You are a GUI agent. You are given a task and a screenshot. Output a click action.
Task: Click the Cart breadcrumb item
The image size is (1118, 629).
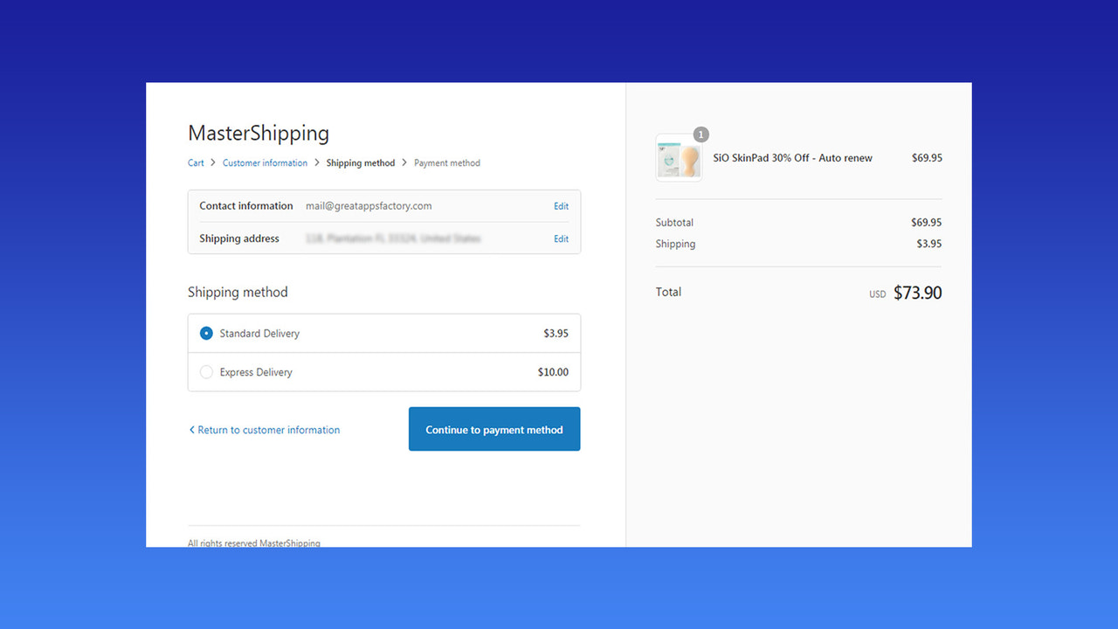click(x=196, y=162)
